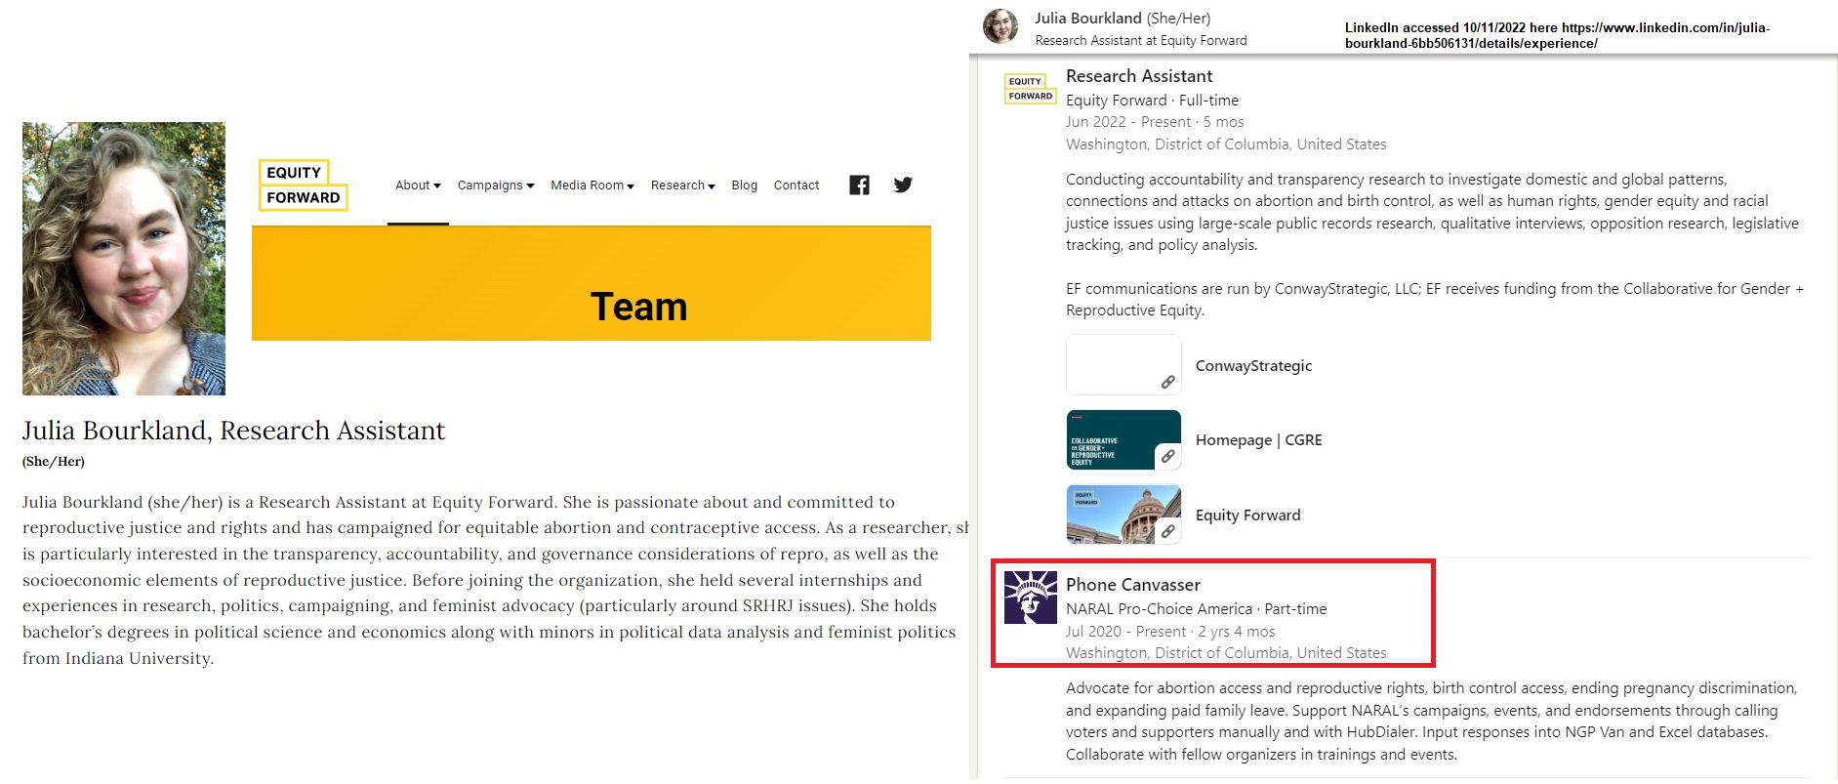Click the Equity Forward media link title
Image resolution: width=1838 pixels, height=784 pixels.
tap(1247, 516)
